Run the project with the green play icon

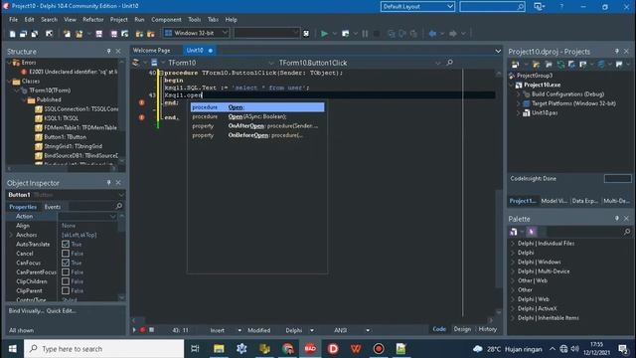click(325, 34)
